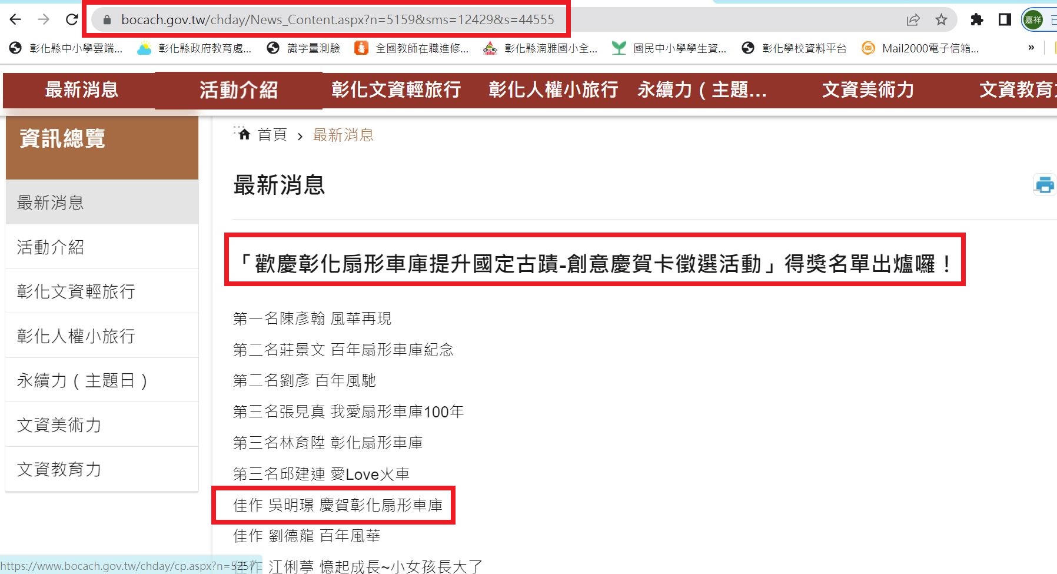The height and width of the screenshot is (574, 1057).
Task: Open the 彰化學校資料平台 bookmark
Action: (795, 48)
